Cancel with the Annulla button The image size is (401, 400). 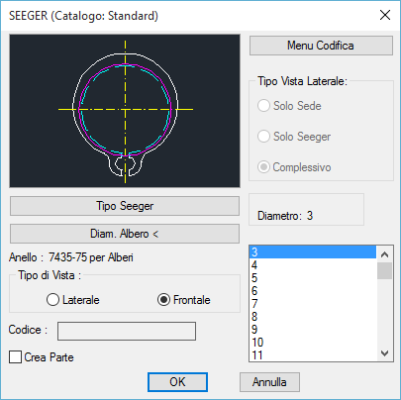coord(269,382)
